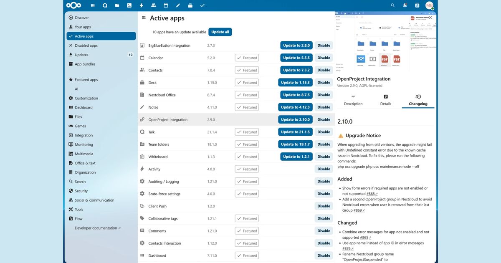Image resolution: width=501 pixels, height=263 pixels.
Task: Open Flow category
Action: [101, 219]
